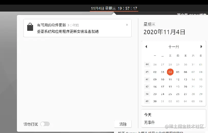Select December 06 in week 49
Viewport: 208px width, 133px height.
tap(201, 101)
